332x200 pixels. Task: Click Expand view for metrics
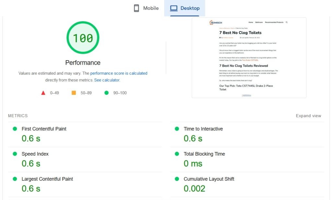[x=308, y=116]
